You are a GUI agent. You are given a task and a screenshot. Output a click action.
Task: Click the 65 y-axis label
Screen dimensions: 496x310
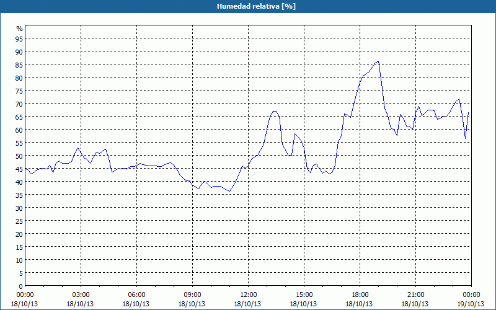click(19, 117)
